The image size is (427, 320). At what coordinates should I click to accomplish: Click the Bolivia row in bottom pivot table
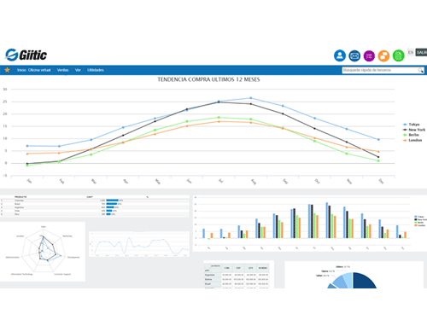pyautogui.click(x=237, y=279)
